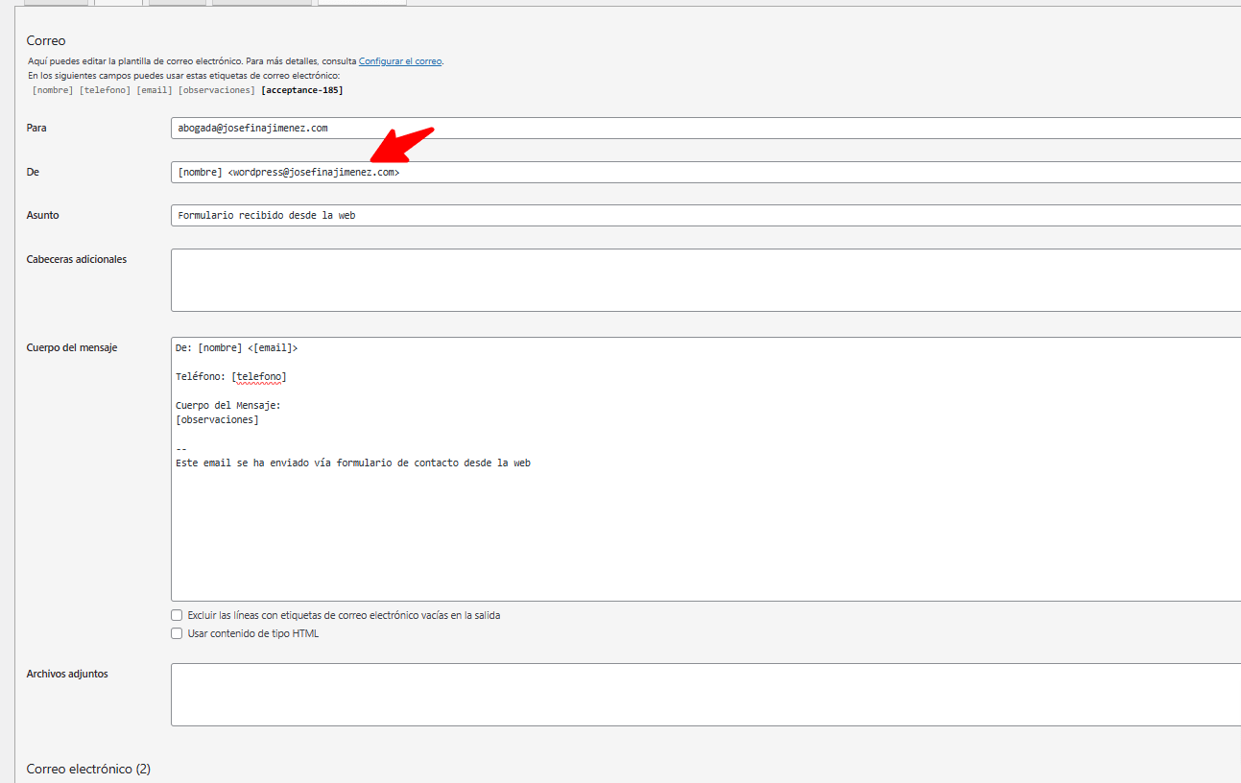Open the Configurar el correo link

coord(400,61)
